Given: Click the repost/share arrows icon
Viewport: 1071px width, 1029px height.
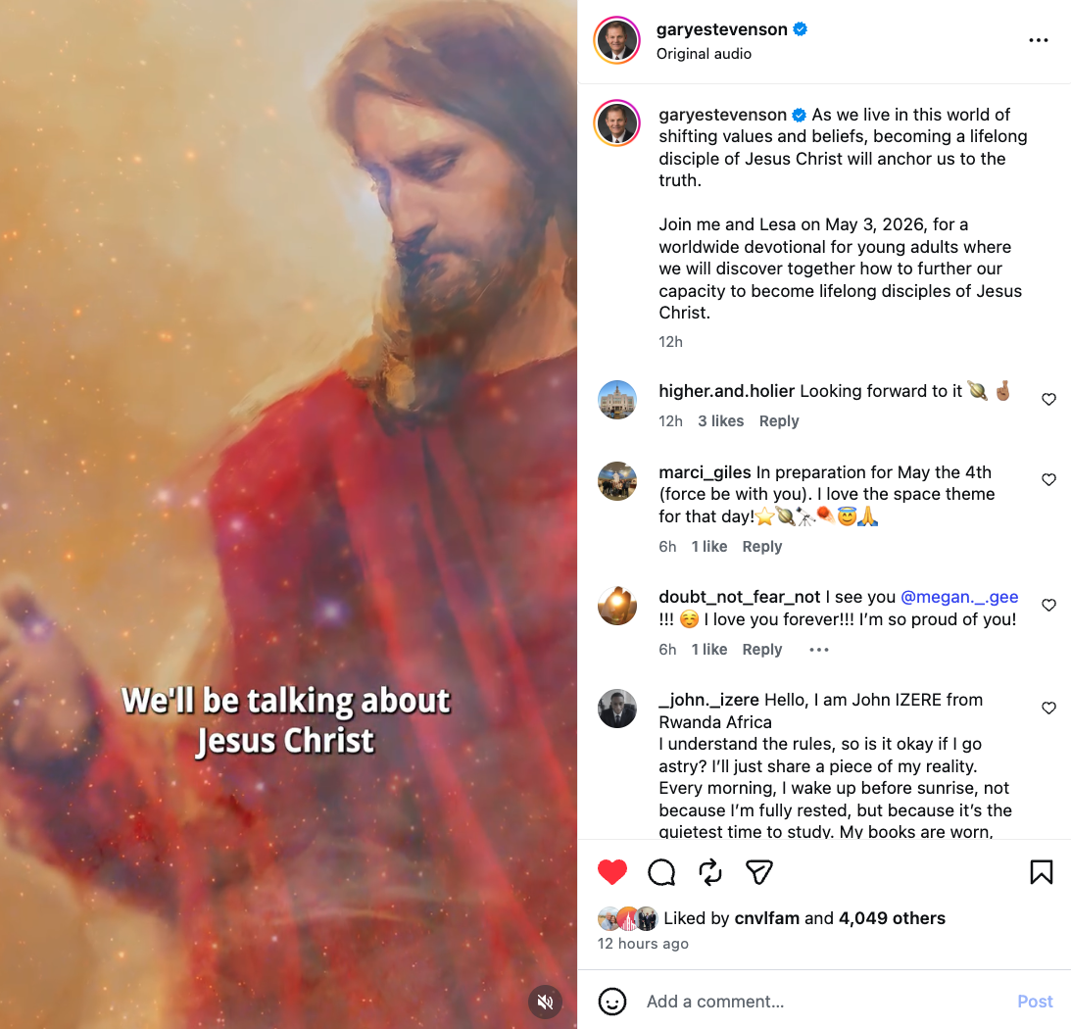Looking at the screenshot, I should (x=710, y=871).
